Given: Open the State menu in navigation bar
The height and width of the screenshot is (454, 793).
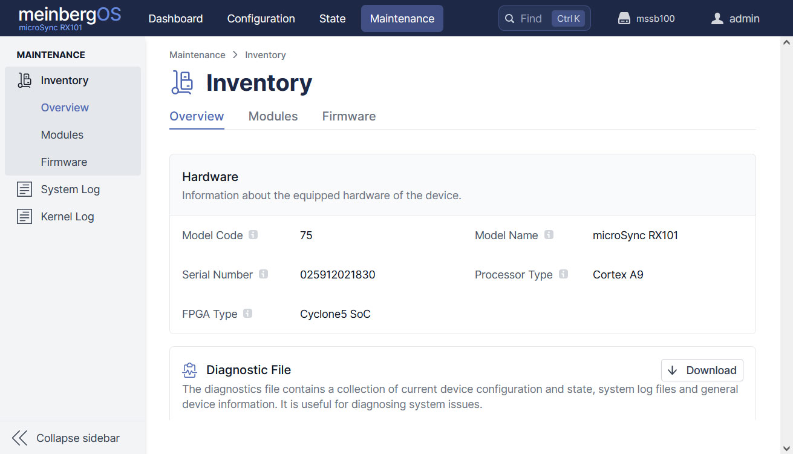Looking at the screenshot, I should click(332, 19).
